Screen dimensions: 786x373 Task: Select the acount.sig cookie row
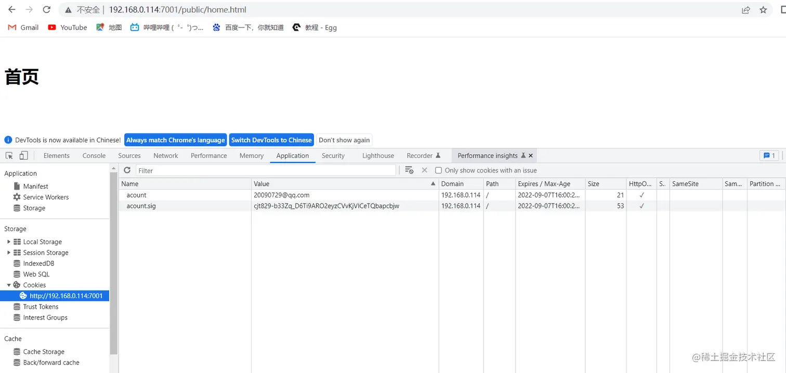[x=452, y=206]
